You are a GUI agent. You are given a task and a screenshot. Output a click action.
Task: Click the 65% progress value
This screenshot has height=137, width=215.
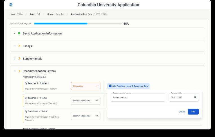pos(126,24)
